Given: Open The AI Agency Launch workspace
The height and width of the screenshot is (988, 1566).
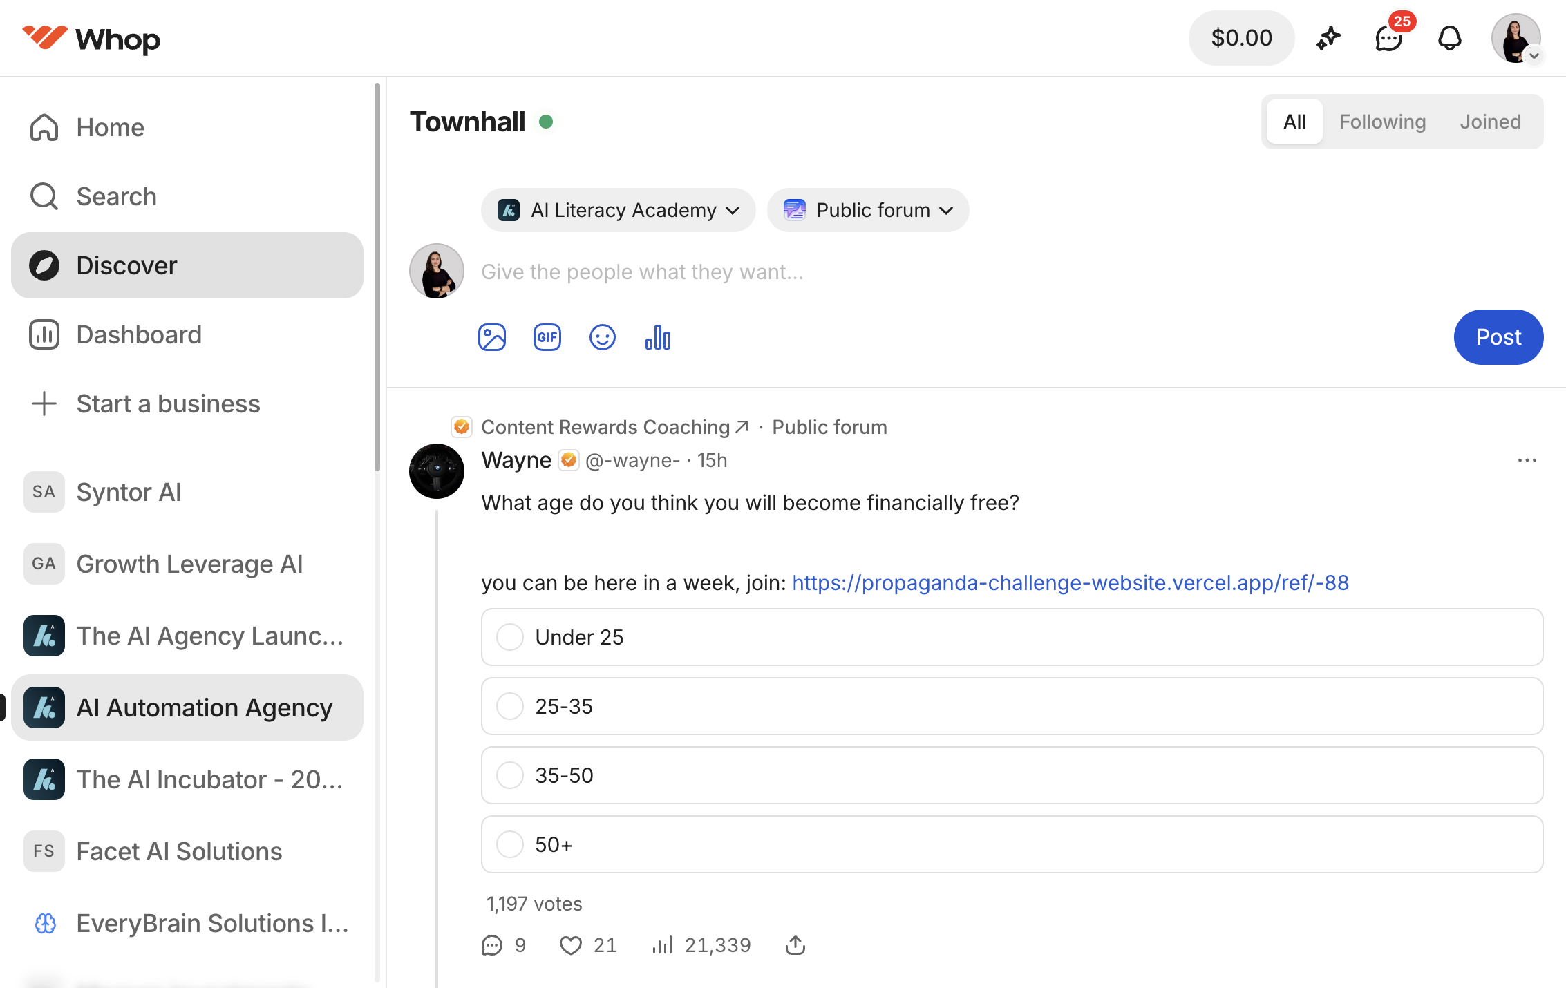Looking at the screenshot, I should point(187,636).
